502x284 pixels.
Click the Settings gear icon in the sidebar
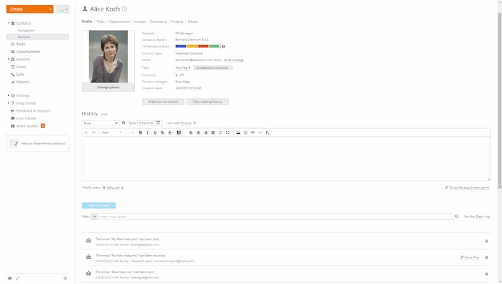click(x=13, y=96)
